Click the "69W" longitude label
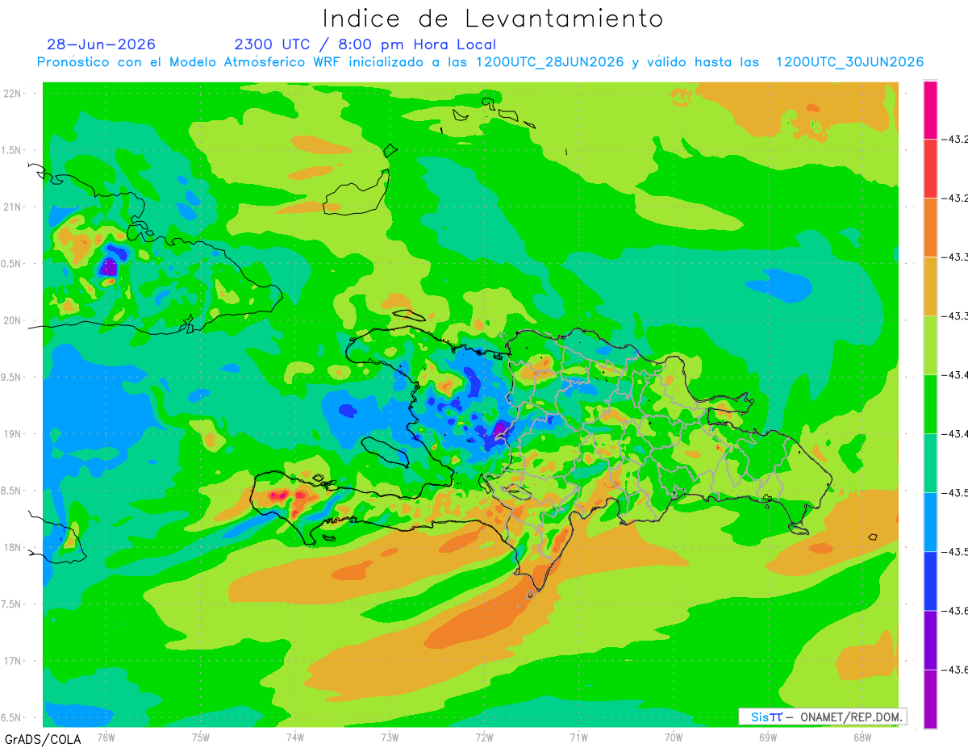 coord(768,737)
